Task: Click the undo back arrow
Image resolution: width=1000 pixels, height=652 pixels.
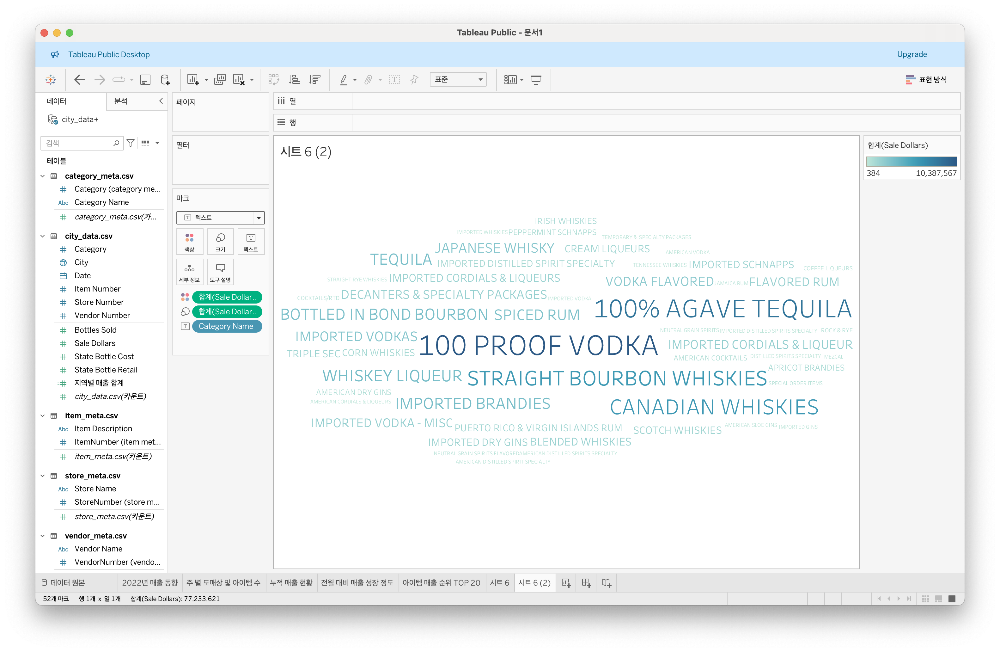Action: coord(79,79)
